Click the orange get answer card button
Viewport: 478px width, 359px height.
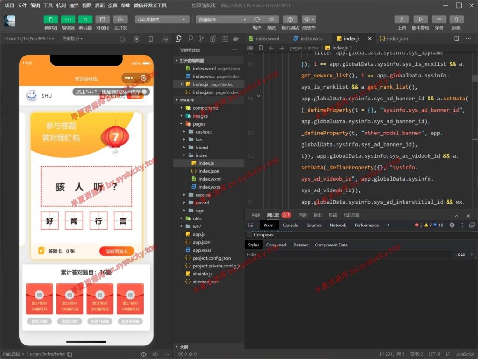(x=116, y=252)
